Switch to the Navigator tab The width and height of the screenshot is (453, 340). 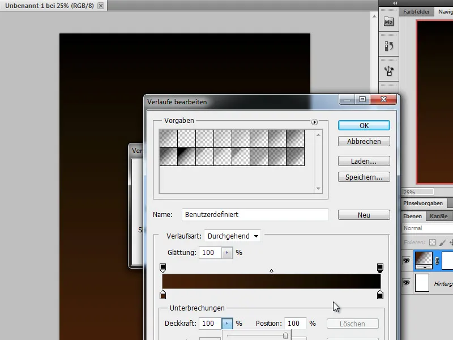445,11
